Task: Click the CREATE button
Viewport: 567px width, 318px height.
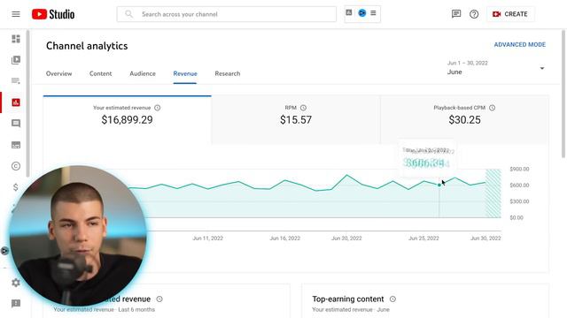Action: pos(510,14)
